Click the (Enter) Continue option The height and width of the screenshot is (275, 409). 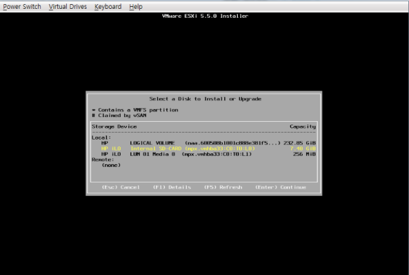click(281, 187)
